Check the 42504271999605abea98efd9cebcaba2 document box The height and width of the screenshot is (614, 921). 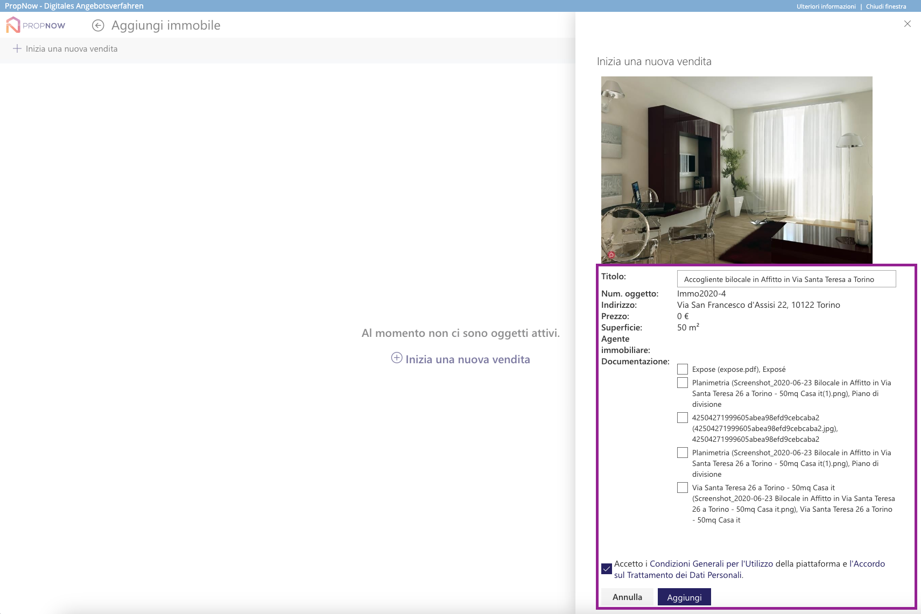pyautogui.click(x=683, y=418)
